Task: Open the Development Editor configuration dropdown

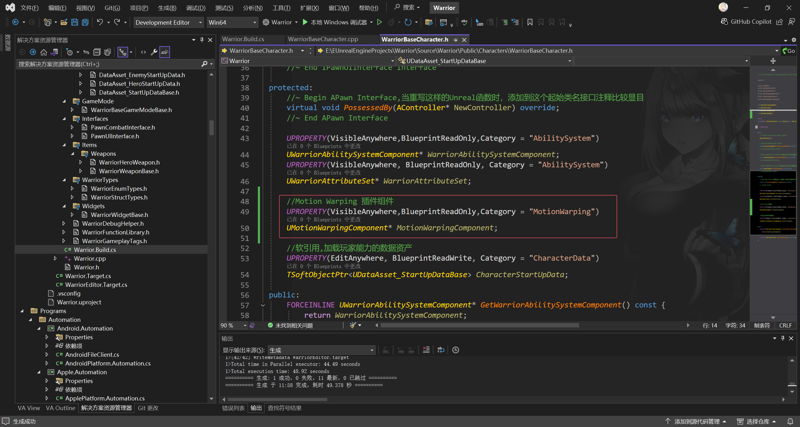Action: point(169,22)
